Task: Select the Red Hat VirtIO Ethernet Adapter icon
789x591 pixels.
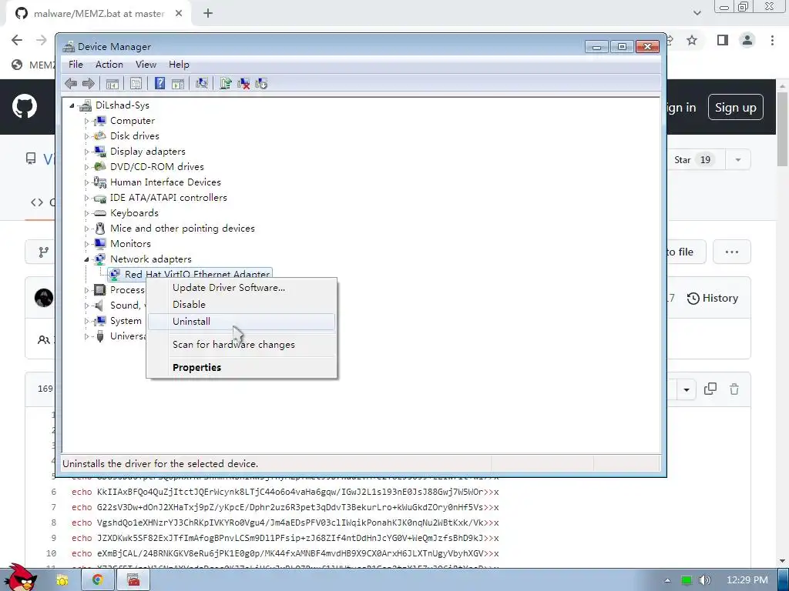Action: point(115,275)
